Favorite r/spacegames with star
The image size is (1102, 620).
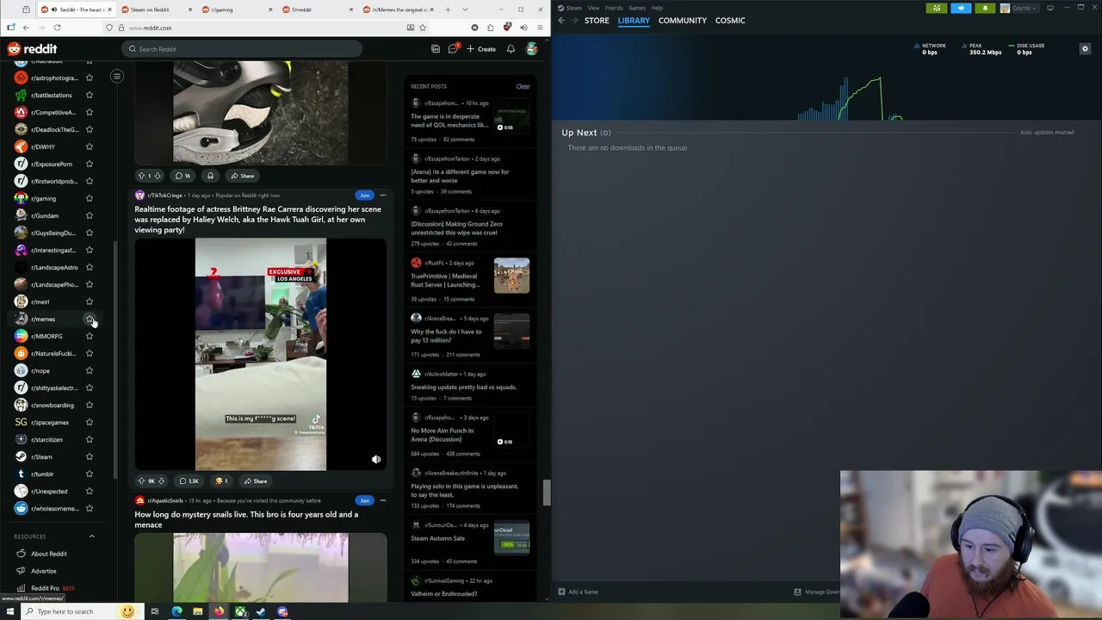pyautogui.click(x=89, y=422)
